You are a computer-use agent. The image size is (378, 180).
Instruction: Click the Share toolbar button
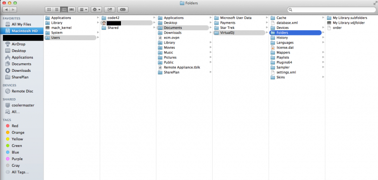[x=110, y=9]
